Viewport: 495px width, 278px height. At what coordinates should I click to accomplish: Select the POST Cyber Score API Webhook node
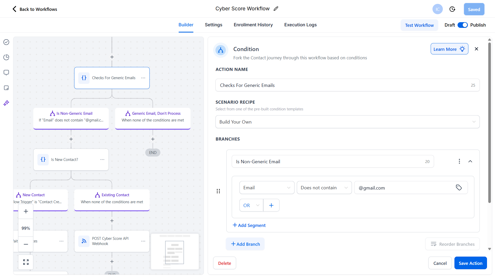112,241
